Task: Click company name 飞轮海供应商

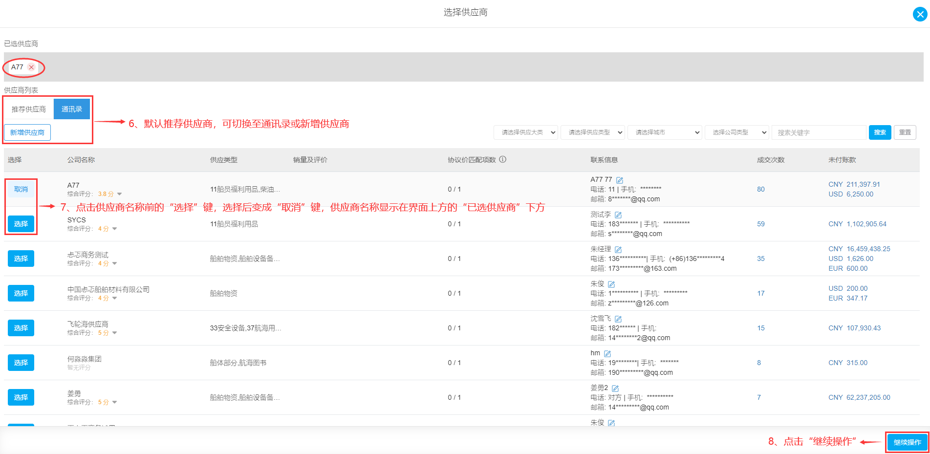Action: click(88, 324)
